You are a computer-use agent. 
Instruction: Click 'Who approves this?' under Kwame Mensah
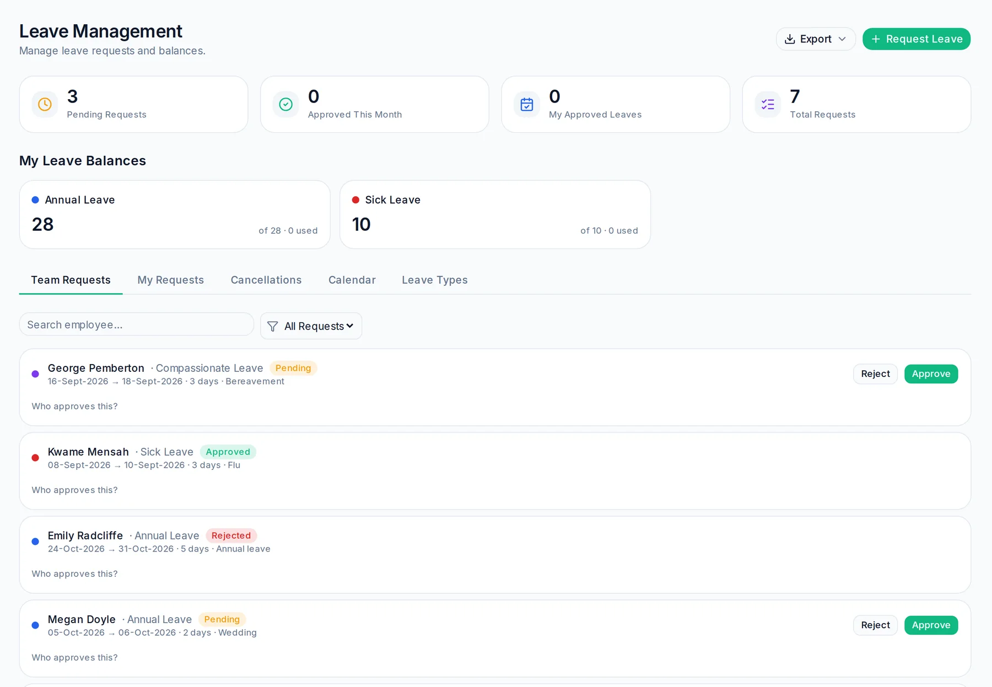click(x=74, y=490)
